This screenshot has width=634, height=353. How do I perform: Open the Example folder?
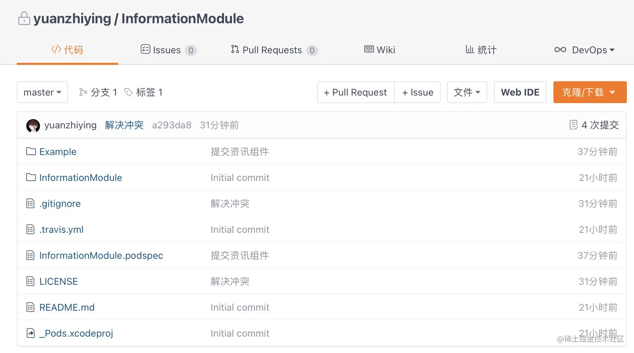coord(58,152)
